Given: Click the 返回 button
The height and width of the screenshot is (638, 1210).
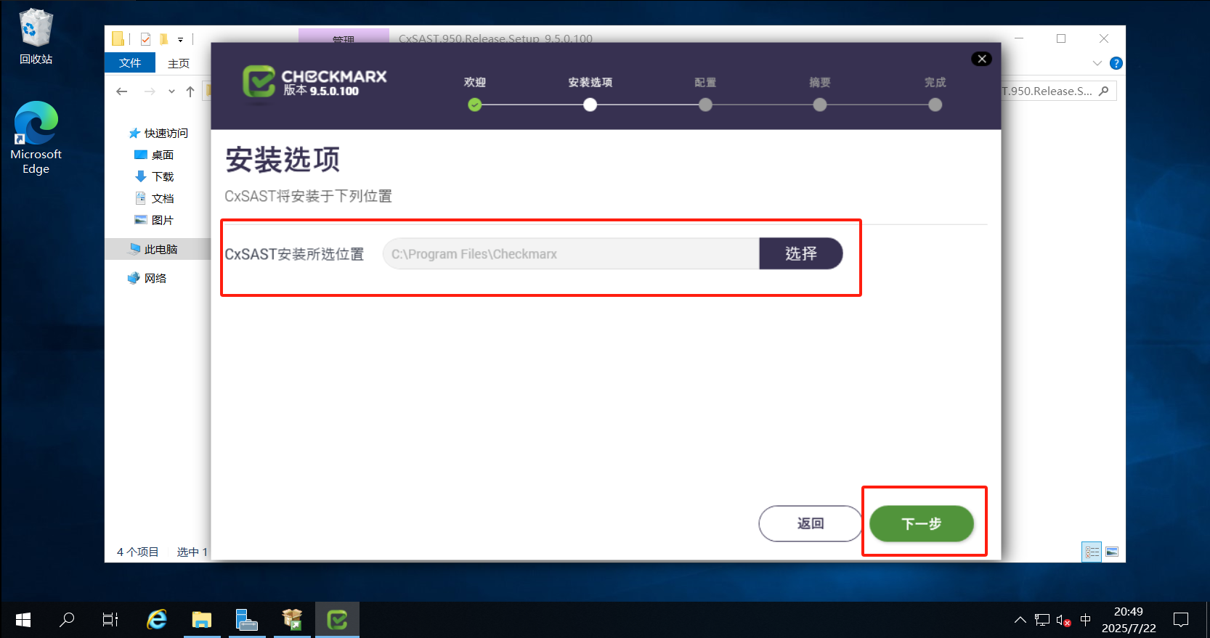Looking at the screenshot, I should (811, 523).
